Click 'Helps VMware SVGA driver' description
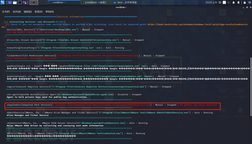 tap(55, 125)
